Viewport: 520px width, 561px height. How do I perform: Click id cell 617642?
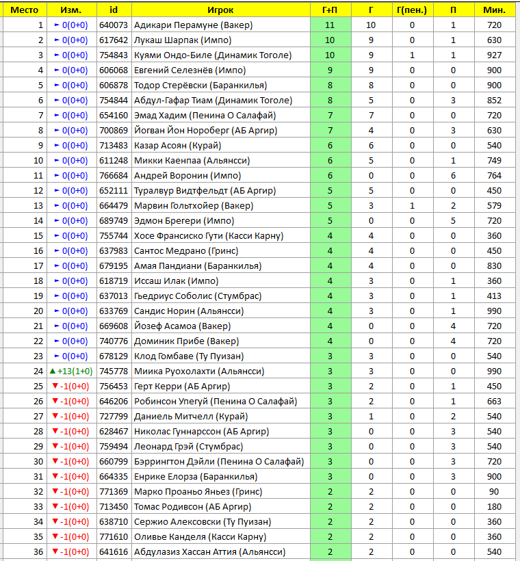click(114, 40)
